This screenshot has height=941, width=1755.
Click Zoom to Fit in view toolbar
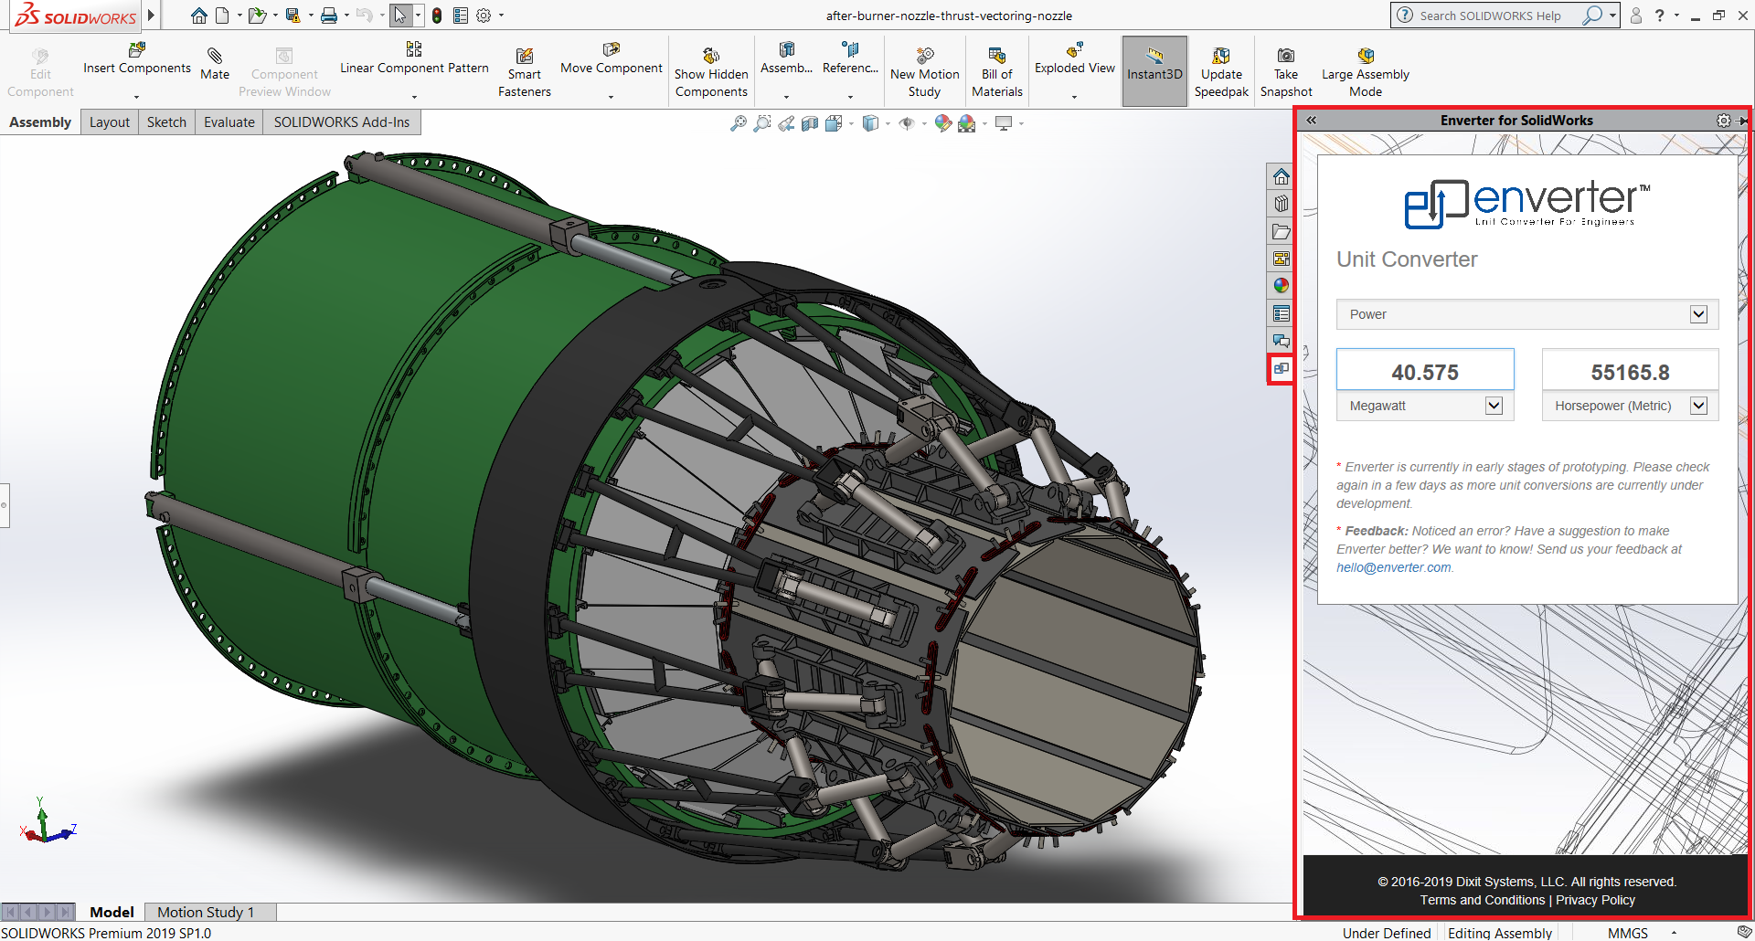[x=739, y=123]
